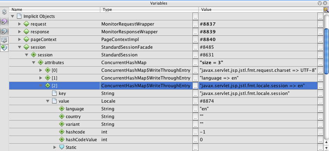This screenshot has width=329, height=151.
Task: Expand the request variable node
Action: 20,24
